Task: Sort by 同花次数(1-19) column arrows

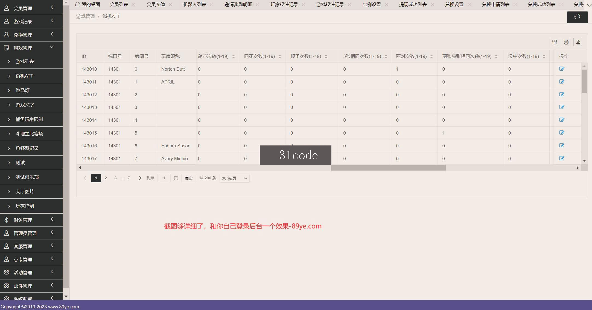Action: point(279,56)
